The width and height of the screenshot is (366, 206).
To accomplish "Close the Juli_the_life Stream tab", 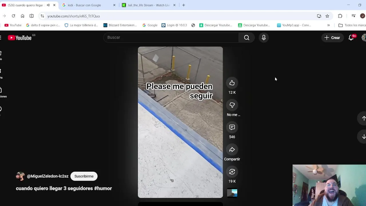I will pyautogui.click(x=174, y=5).
